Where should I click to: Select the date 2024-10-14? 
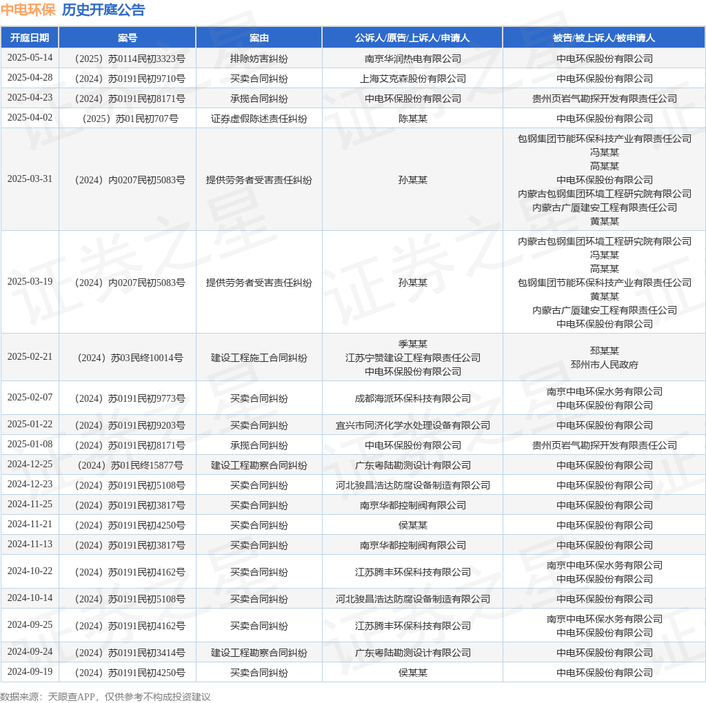[30, 598]
